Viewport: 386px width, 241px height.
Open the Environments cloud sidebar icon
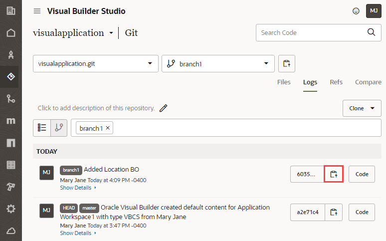click(11, 231)
